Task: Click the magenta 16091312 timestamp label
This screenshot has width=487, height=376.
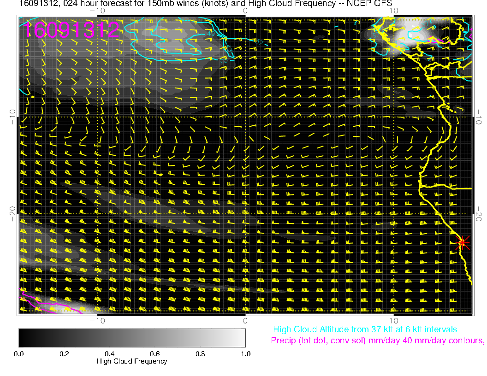Action: click(71, 30)
